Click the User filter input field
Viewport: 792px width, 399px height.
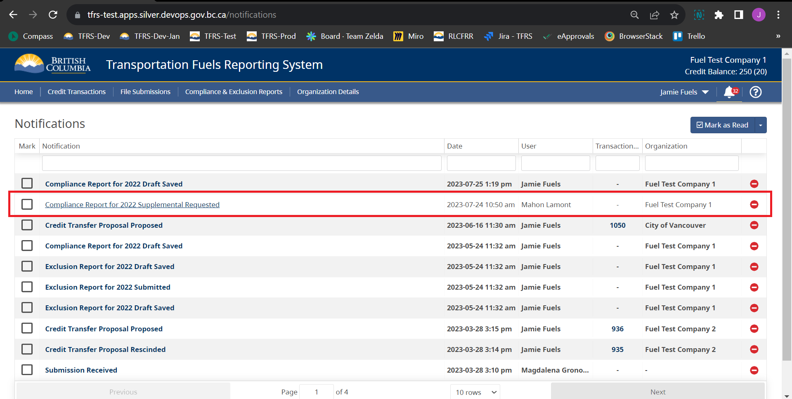click(556, 163)
